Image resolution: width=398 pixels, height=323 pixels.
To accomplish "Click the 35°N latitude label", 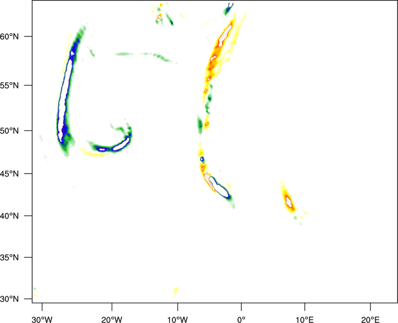I will pos(9,257).
